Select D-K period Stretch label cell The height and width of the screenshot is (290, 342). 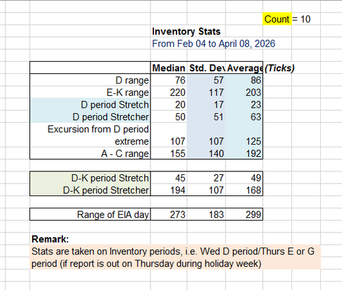pos(90,178)
